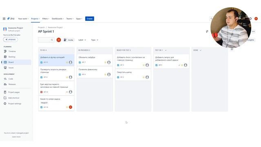This screenshot has width=261, height=147.
Task: Click the IN PROGRESS column header
Action: click(x=84, y=50)
